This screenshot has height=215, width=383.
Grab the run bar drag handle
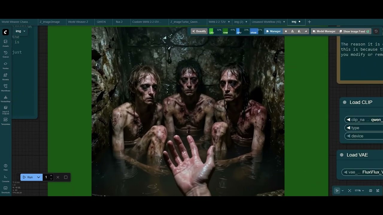[x=18, y=177]
